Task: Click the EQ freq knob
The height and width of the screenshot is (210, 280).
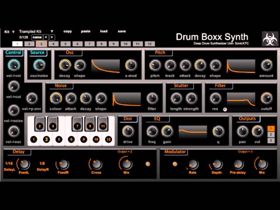Action: click(152, 131)
